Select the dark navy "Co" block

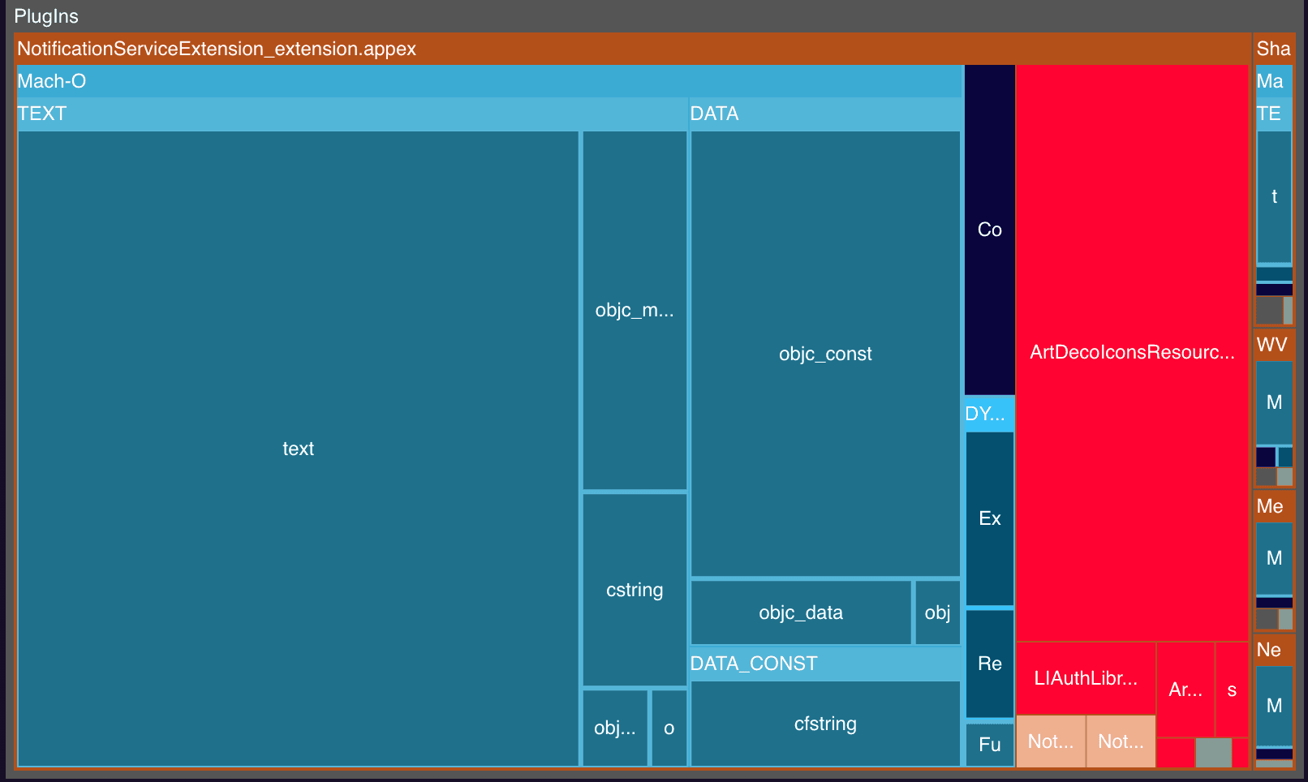(989, 230)
